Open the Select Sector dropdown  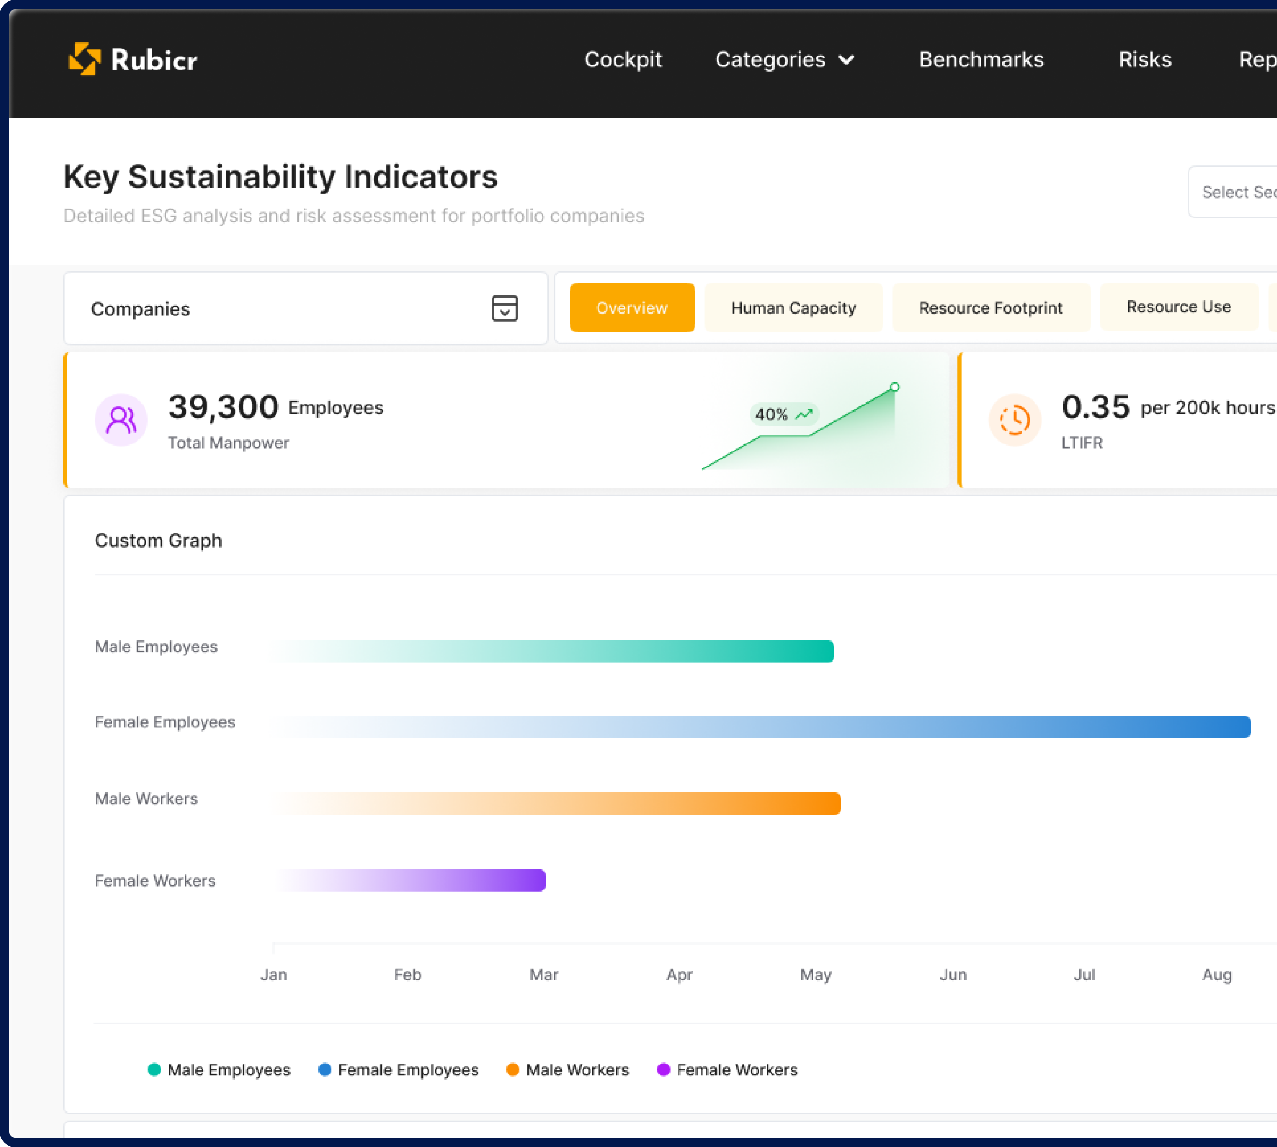[1236, 192]
